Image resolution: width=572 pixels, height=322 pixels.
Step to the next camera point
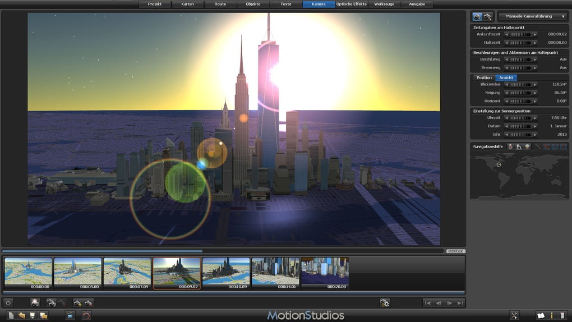(449, 303)
